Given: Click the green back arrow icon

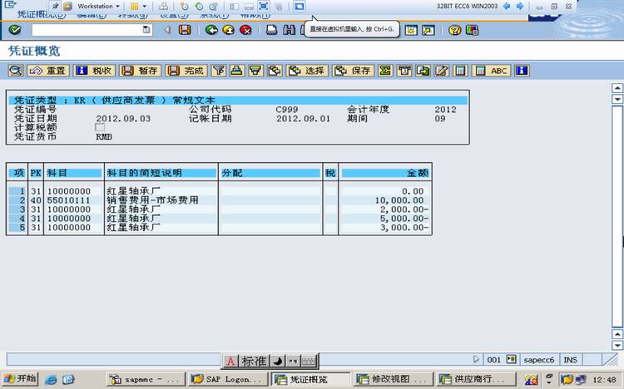Looking at the screenshot, I should click(x=211, y=30).
